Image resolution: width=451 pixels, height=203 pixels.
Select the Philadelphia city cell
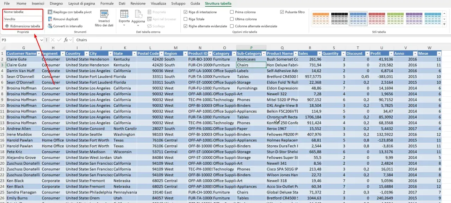(101, 192)
